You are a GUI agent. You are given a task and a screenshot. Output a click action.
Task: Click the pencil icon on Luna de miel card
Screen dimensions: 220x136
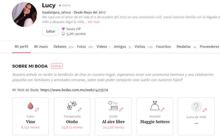205,110
